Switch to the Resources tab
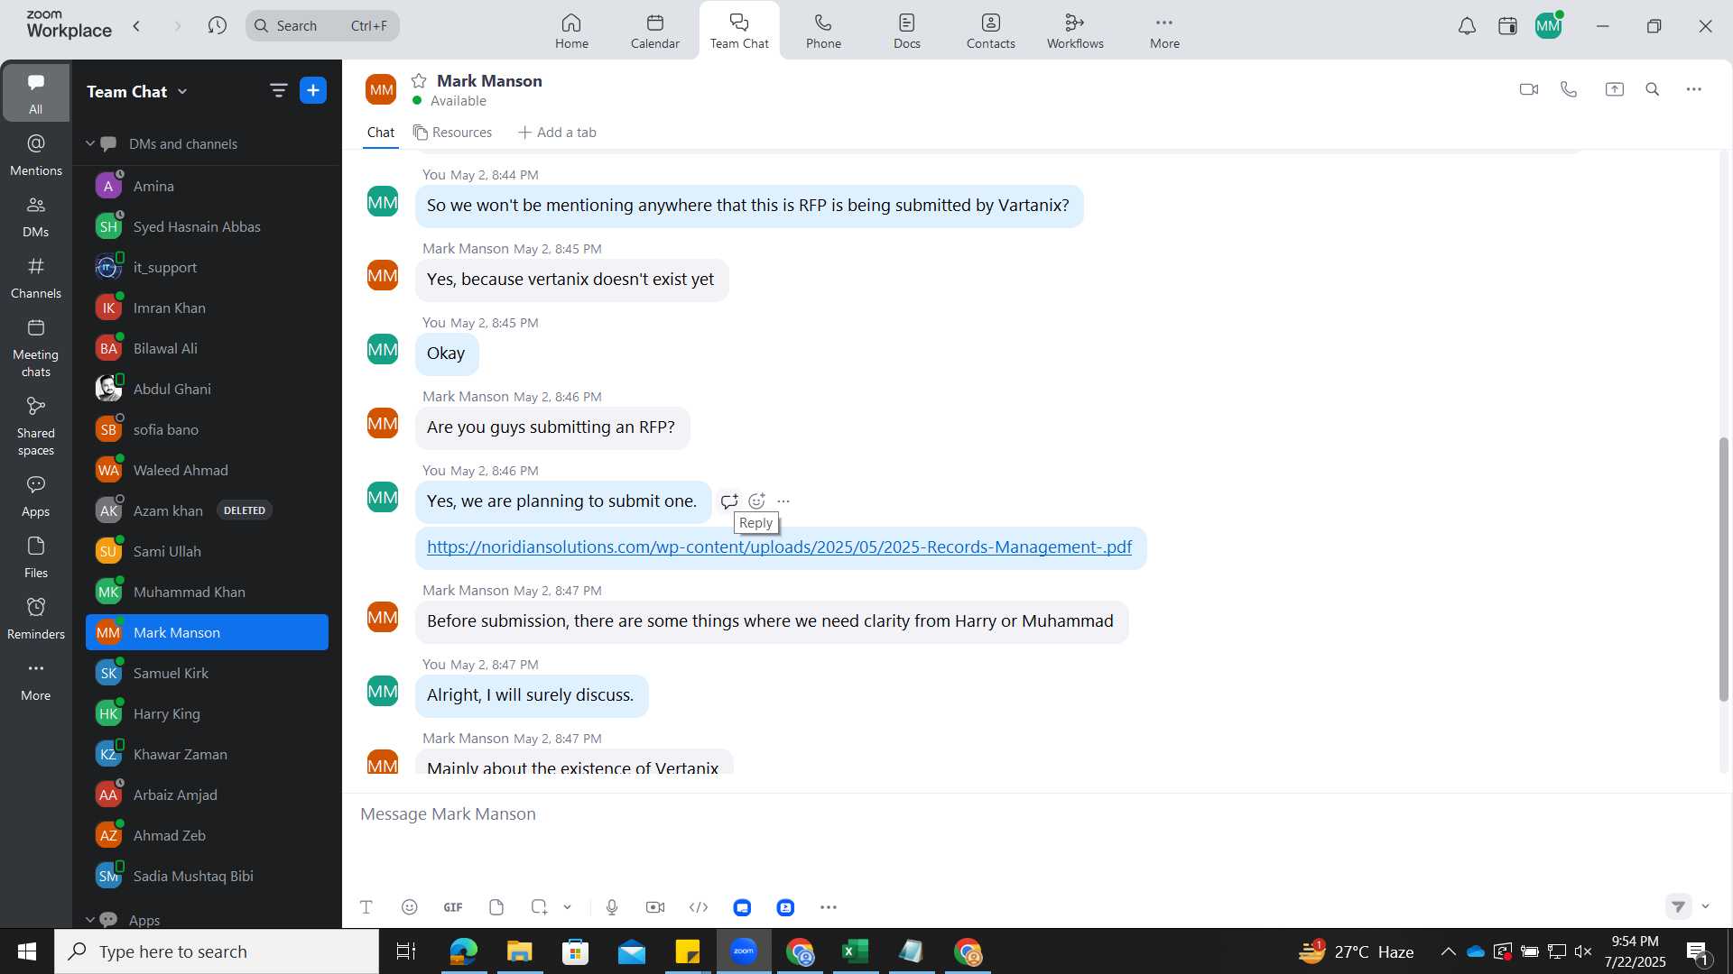The image size is (1733, 974). (x=452, y=133)
